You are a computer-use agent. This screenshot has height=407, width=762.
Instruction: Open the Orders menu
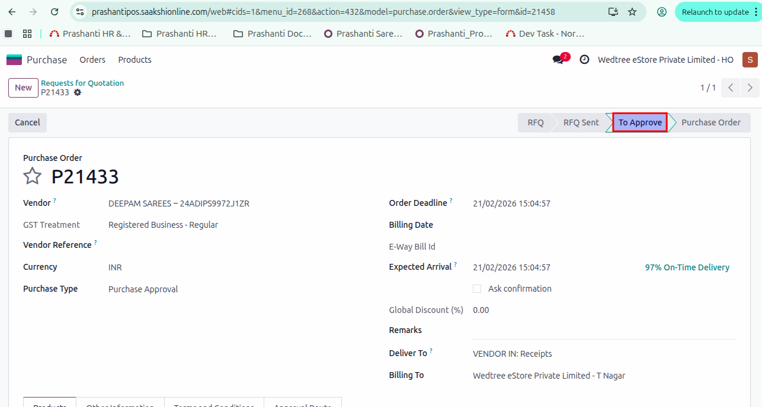92,60
